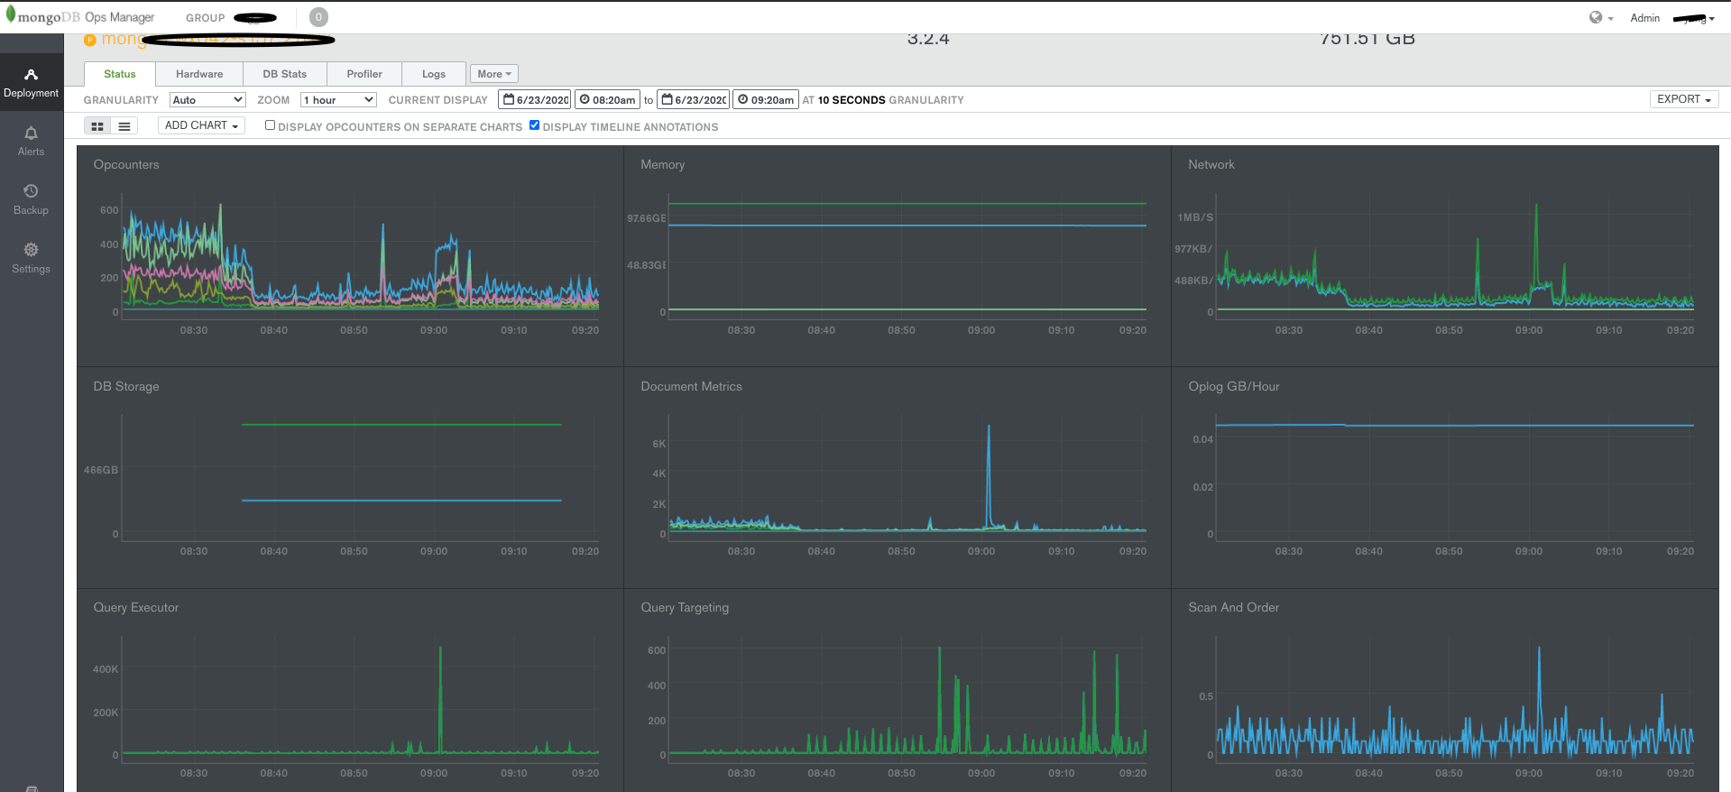Enable display opcounters on separate charts

(270, 125)
